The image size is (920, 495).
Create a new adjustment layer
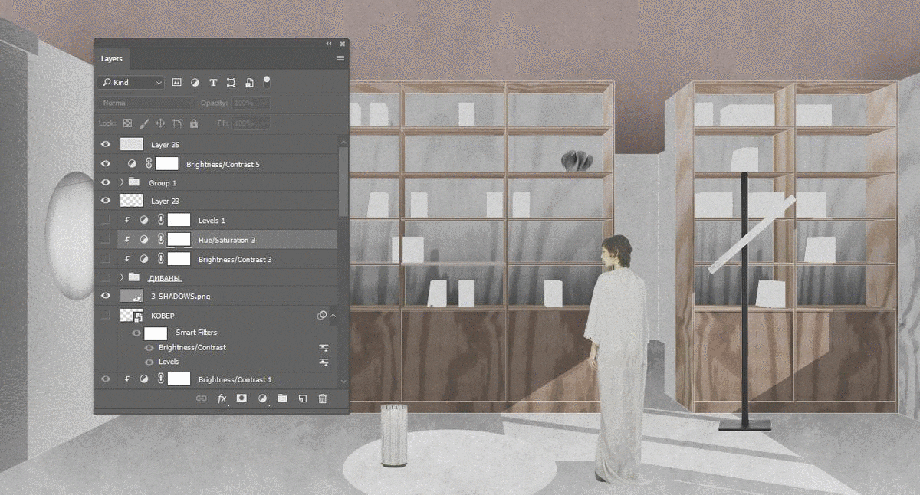point(262,398)
